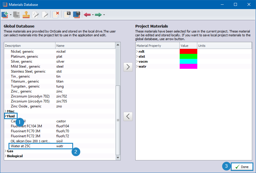Select the Zinc Oxide, generic row

pyautogui.click(x=60, y=106)
